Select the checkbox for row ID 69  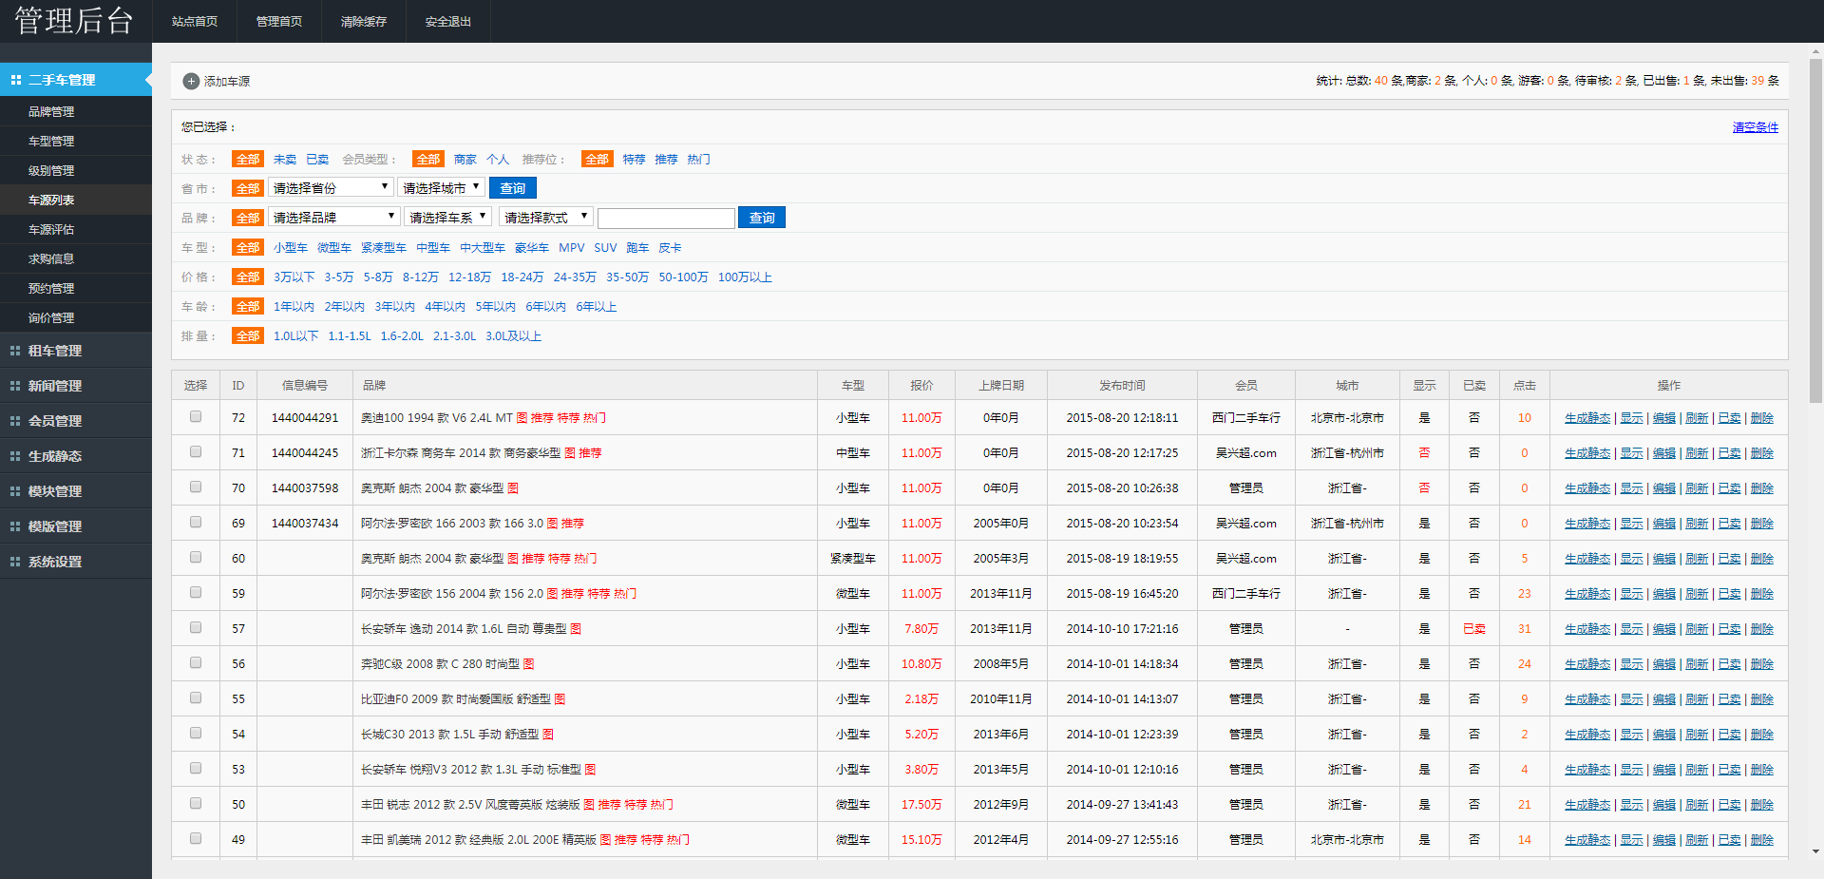pos(196,522)
